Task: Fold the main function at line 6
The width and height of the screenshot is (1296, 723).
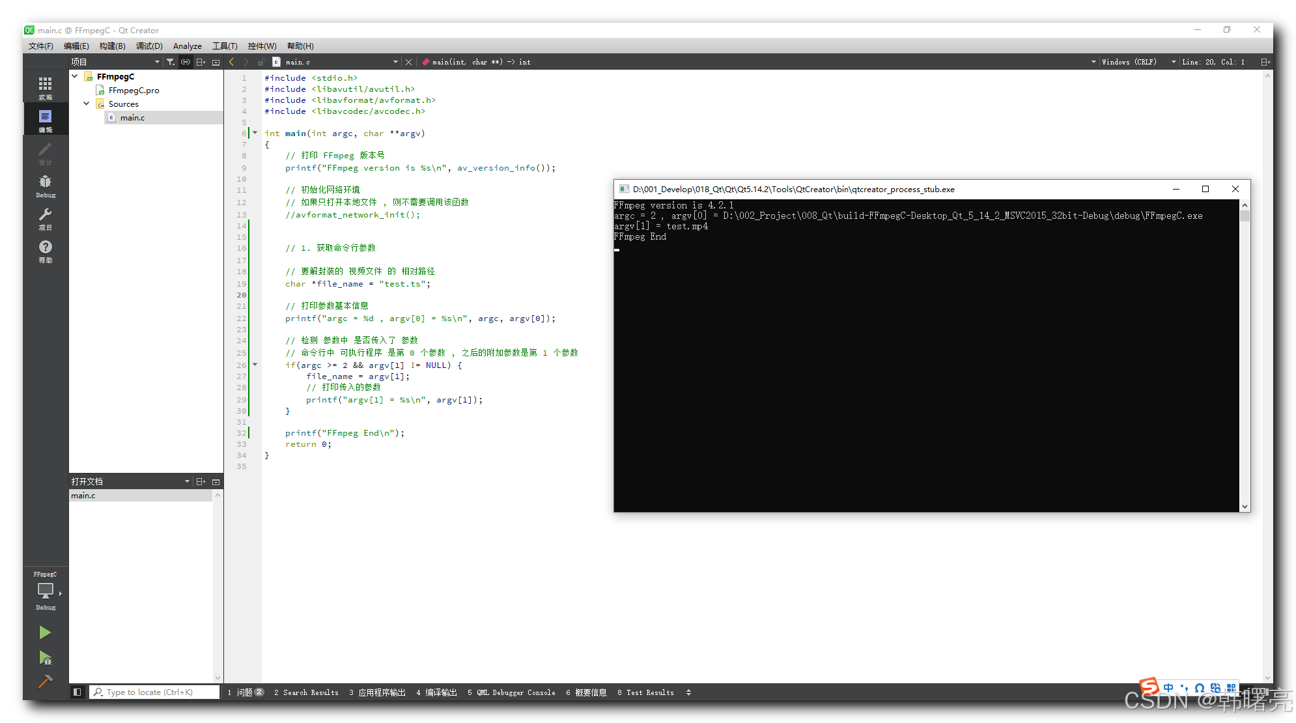Action: tap(255, 133)
